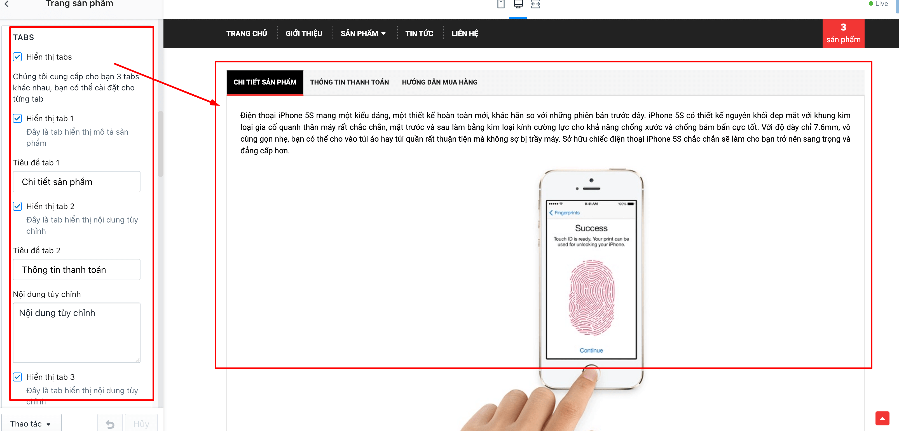Open the LIÊN HỆ menu item
This screenshot has width=899, height=431.
465,34
